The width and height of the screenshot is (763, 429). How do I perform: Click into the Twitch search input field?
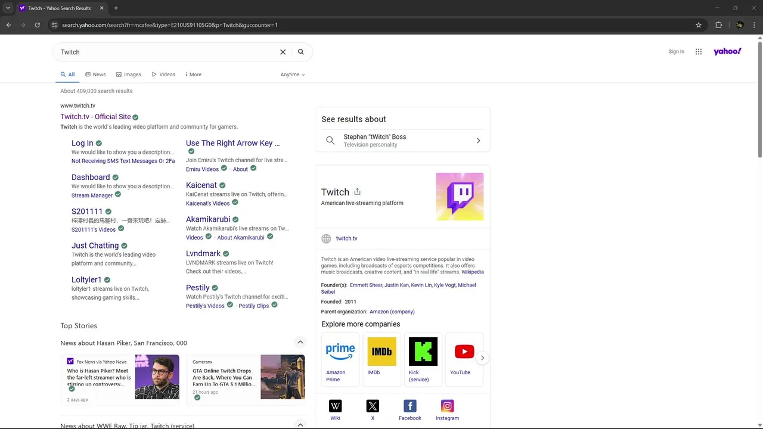(167, 52)
